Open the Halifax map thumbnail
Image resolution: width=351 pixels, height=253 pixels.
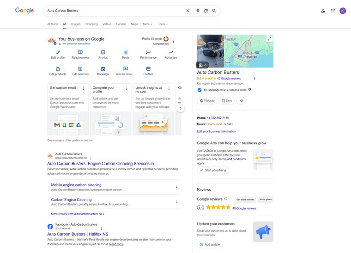(x=248, y=51)
